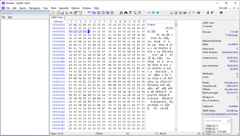Viewport: 240px width, 136px height.
Task: Click the Copy Block toolbar icon
Action: (x=94, y=13)
